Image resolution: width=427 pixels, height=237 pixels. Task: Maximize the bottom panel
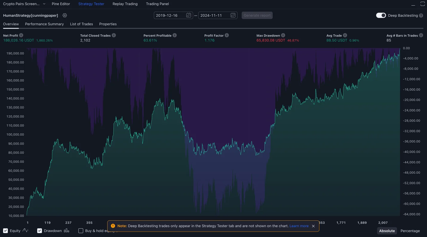point(423,4)
